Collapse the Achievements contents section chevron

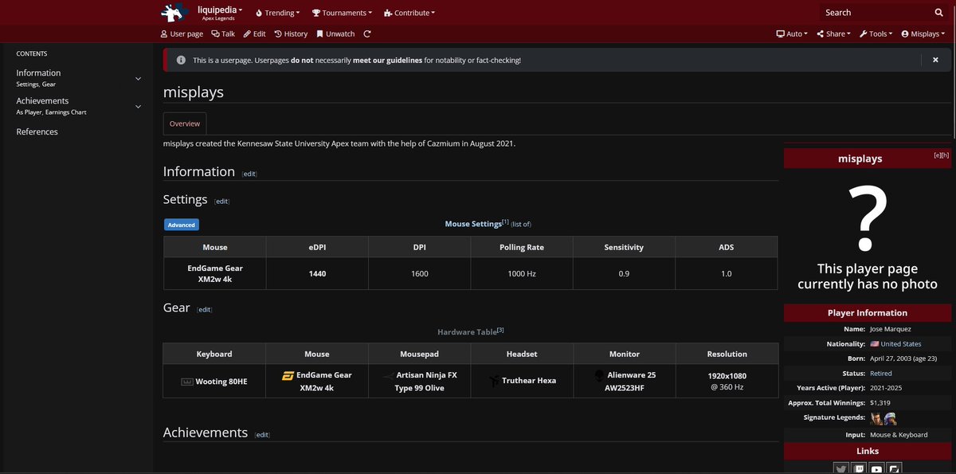click(x=138, y=106)
